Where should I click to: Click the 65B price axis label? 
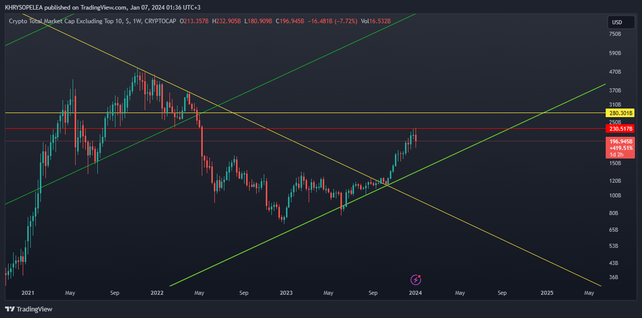[614, 230]
